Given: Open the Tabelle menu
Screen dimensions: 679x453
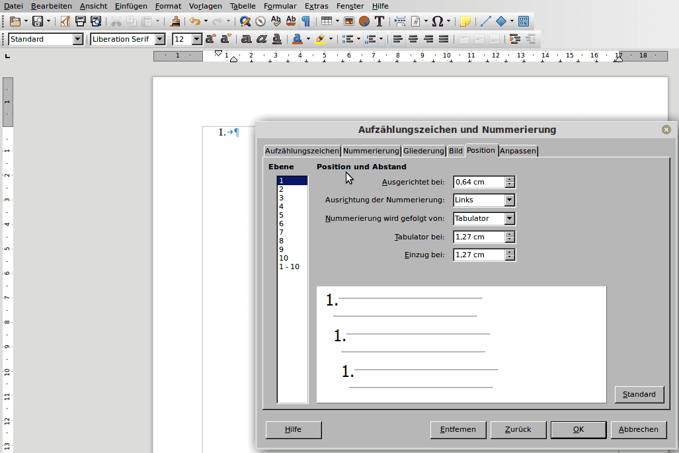Looking at the screenshot, I should tap(243, 6).
